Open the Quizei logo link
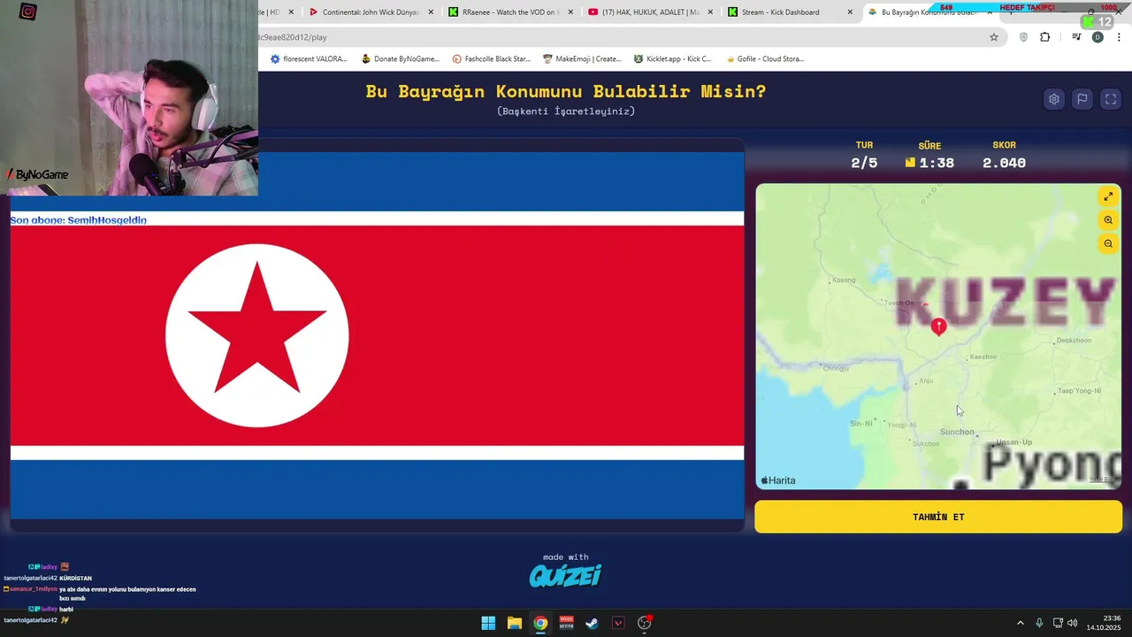 (x=565, y=576)
